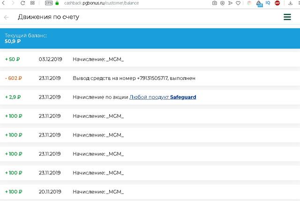This screenshot has width=300, height=201.
Task: Reload the page with the browser refresh icon
Action: 22,3
